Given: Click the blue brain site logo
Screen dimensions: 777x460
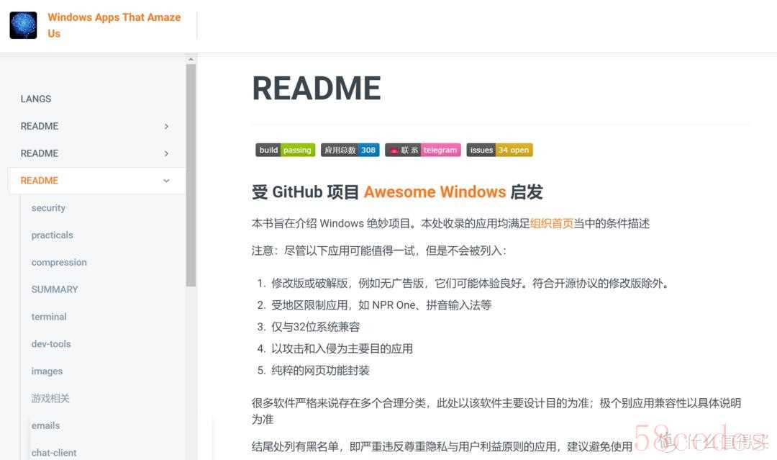Looking at the screenshot, I should (x=23, y=25).
